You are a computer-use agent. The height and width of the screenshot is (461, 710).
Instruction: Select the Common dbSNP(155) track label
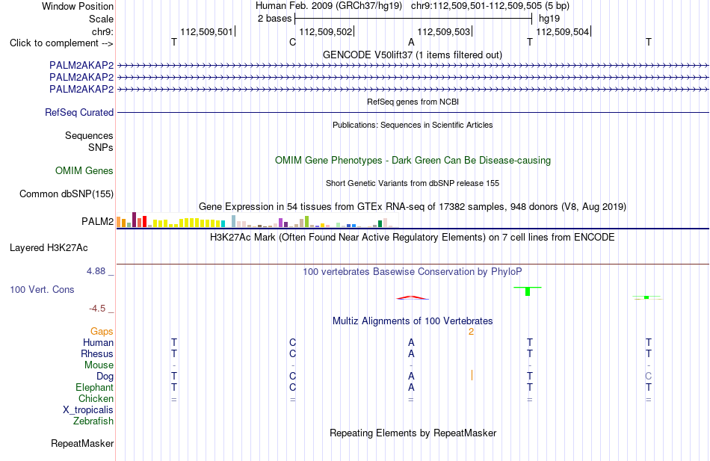67,194
